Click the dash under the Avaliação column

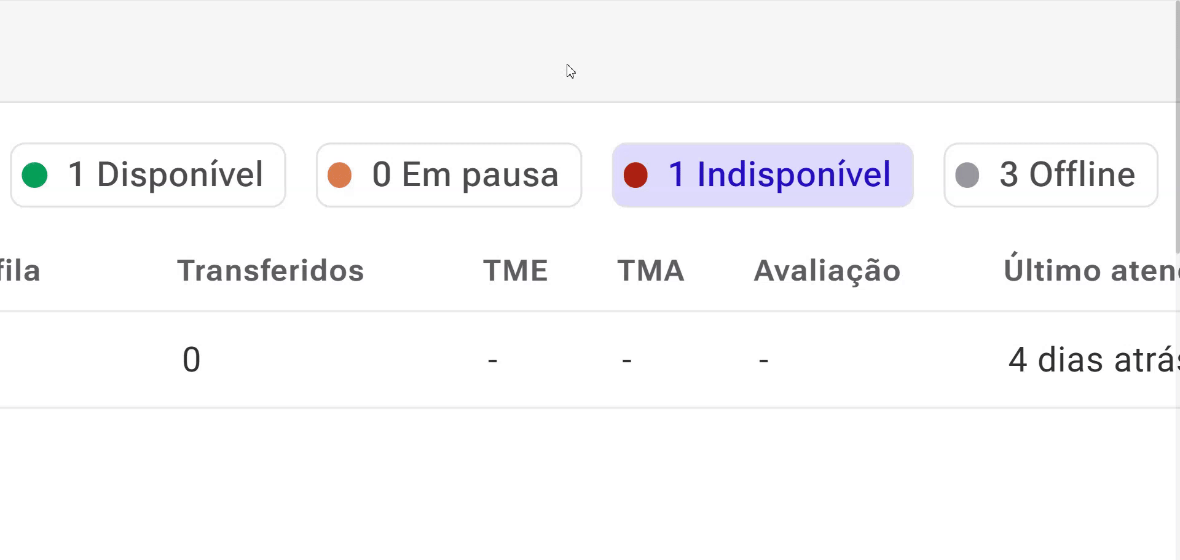(763, 360)
